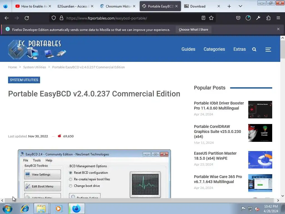Click the CorelDRAW post thumbnail
Viewport: 285px width, 214px height.
click(x=260, y=133)
